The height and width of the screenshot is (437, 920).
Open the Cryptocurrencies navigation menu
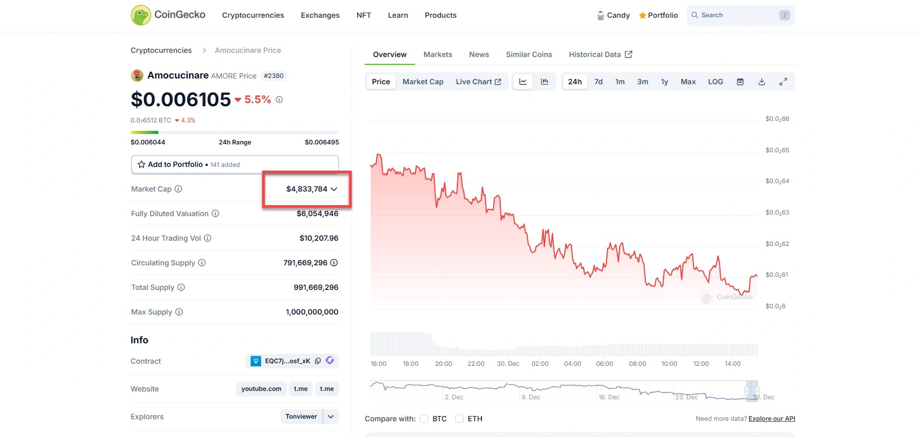click(x=253, y=15)
